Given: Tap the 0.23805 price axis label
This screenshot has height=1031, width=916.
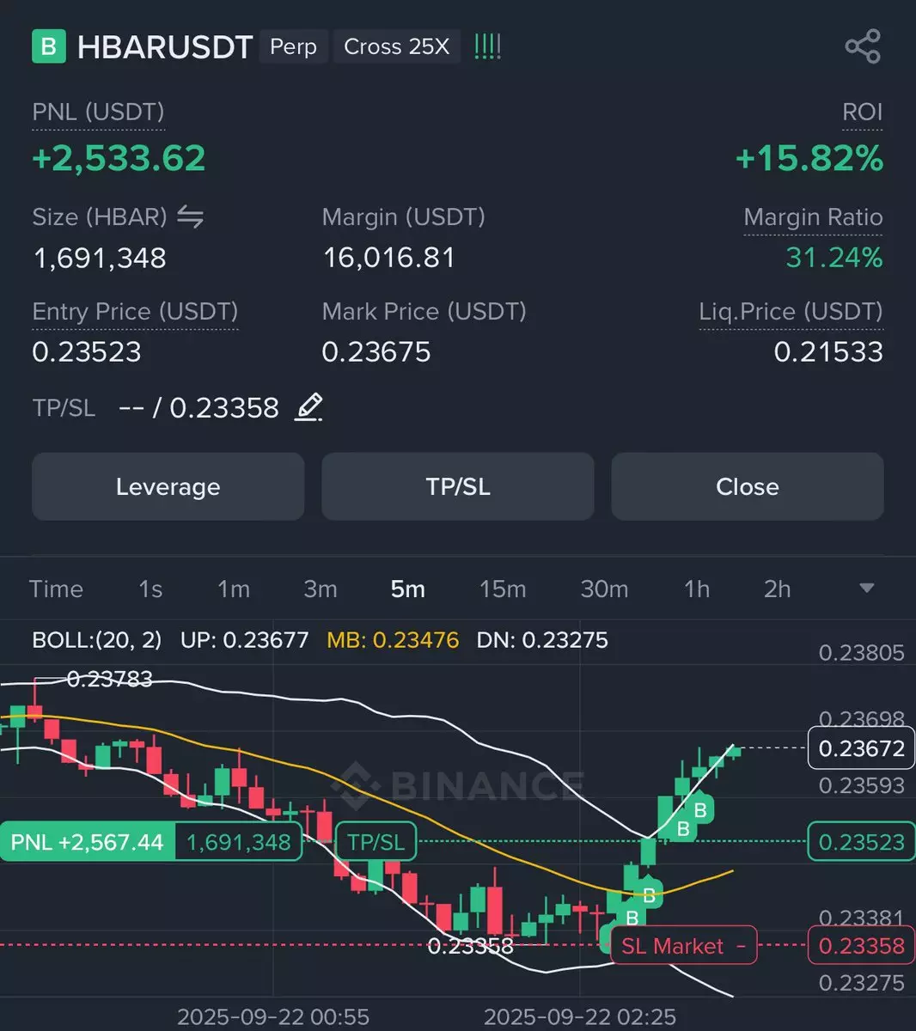Looking at the screenshot, I should point(862,653).
